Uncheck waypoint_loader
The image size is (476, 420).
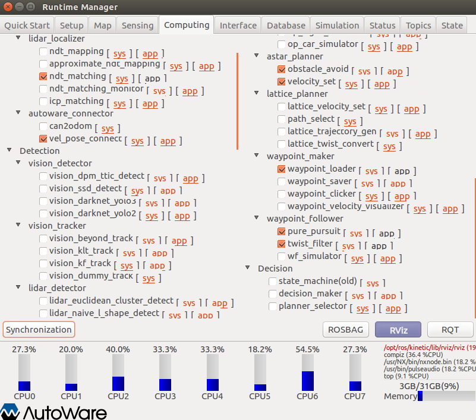(x=282, y=169)
